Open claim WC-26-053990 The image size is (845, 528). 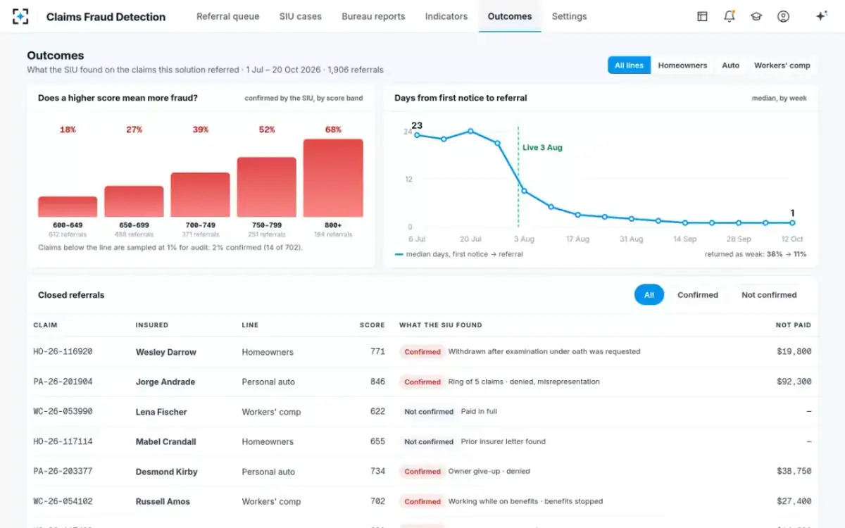click(63, 412)
